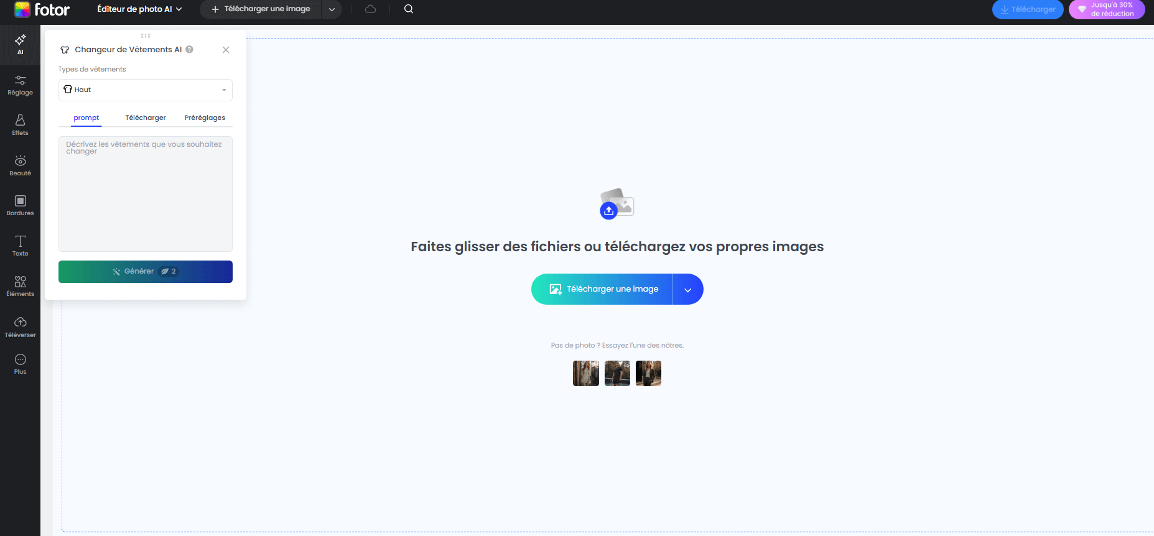
Task: Open the Beauté retouch panel
Action: click(20, 165)
